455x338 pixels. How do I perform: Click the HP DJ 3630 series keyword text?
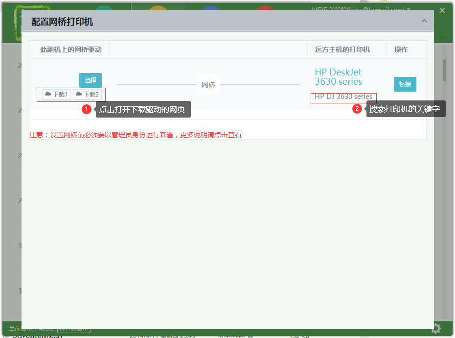[343, 97]
